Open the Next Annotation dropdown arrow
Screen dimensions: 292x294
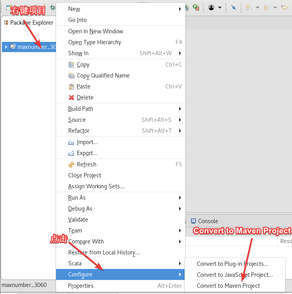(258, 8)
